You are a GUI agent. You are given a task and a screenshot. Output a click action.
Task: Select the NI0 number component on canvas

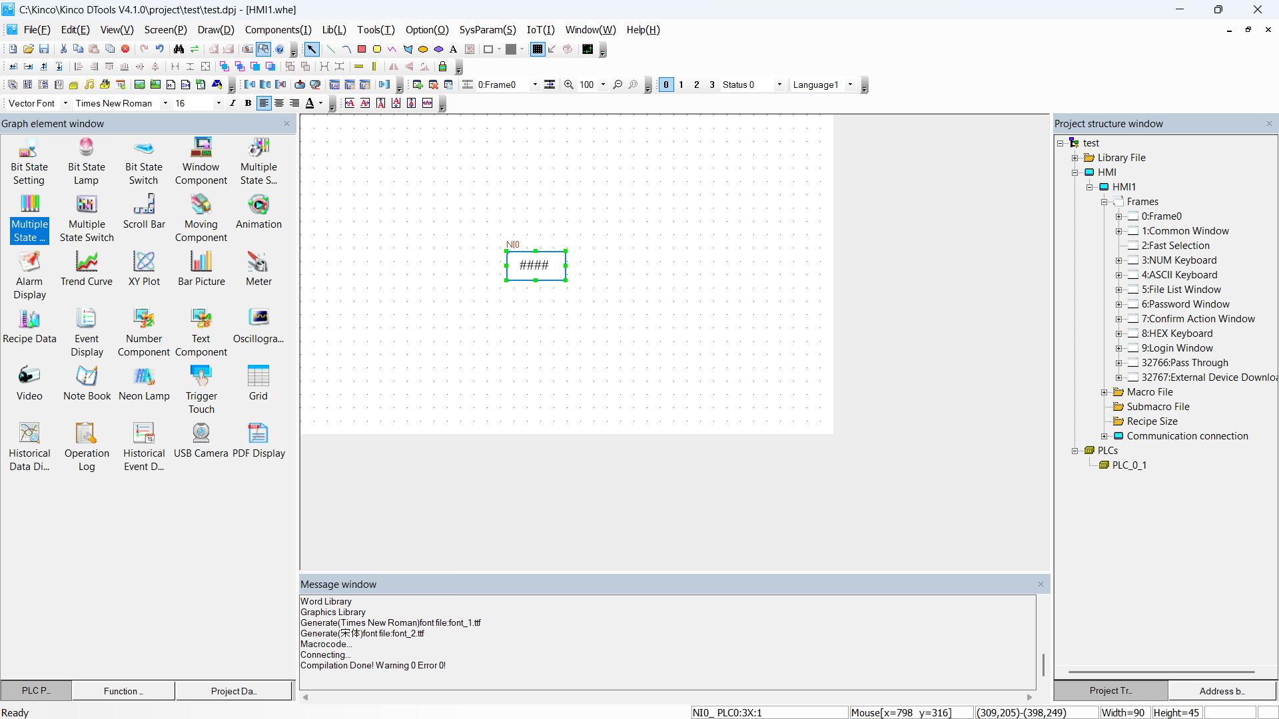536,266
